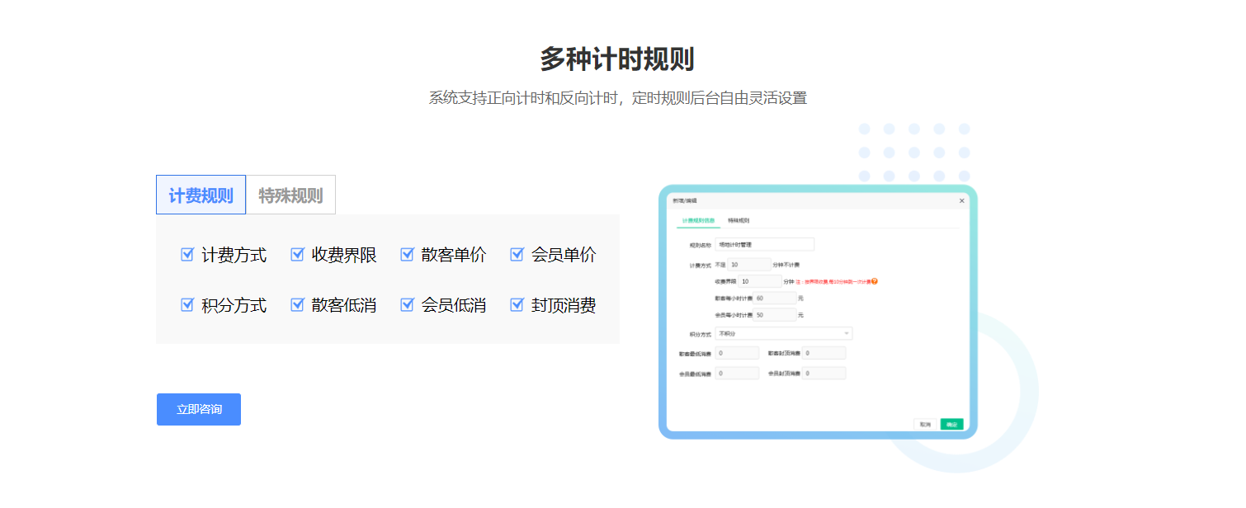The height and width of the screenshot is (508, 1246).
Task: Toggle the 收费界限 checkbox
Action: pos(297,255)
